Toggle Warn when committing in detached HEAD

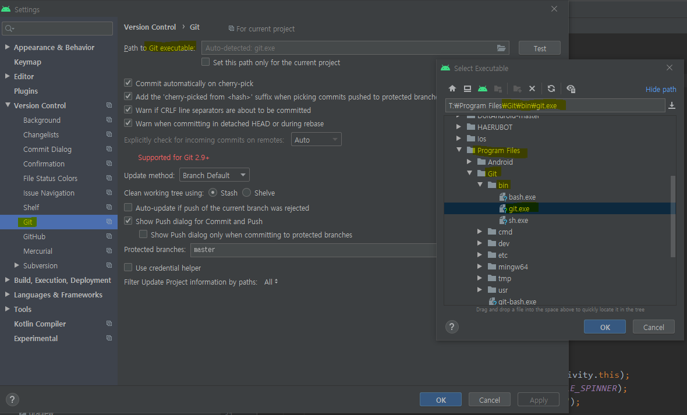pyautogui.click(x=128, y=123)
